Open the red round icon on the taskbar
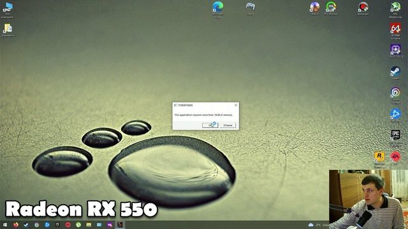This screenshot has height=229, width=408. pyautogui.click(x=68, y=225)
